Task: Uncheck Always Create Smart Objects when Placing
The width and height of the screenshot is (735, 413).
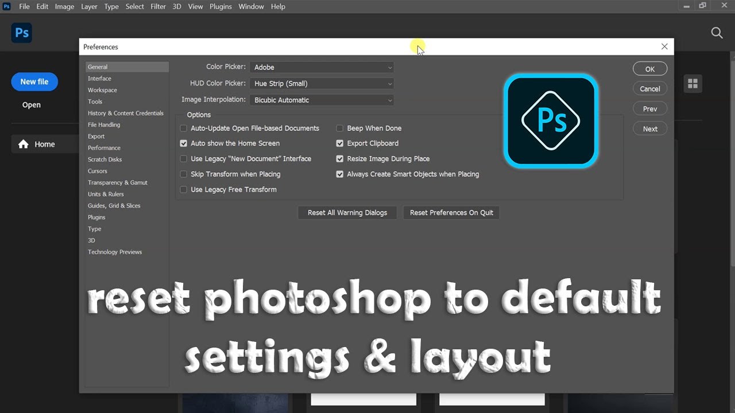Action: click(x=340, y=174)
